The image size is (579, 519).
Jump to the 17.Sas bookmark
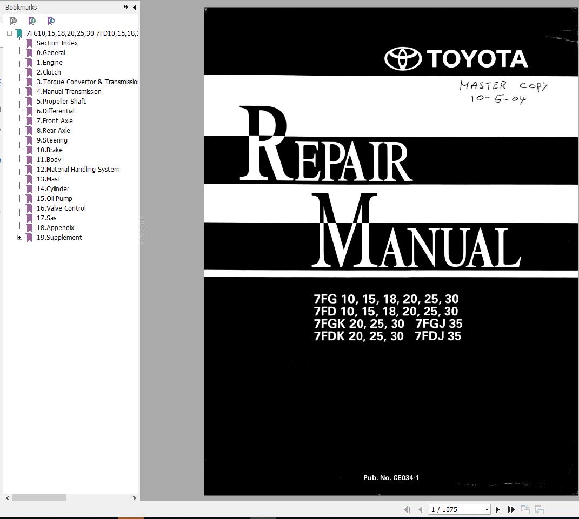pos(46,218)
